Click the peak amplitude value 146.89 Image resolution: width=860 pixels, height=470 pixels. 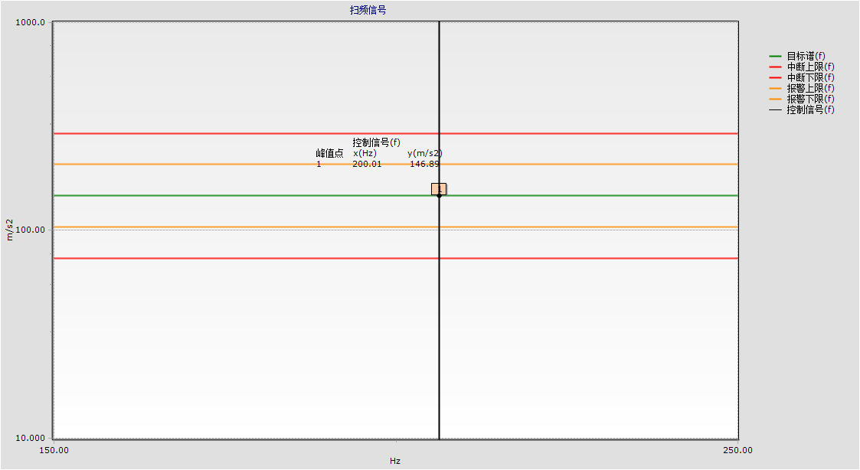coord(424,164)
